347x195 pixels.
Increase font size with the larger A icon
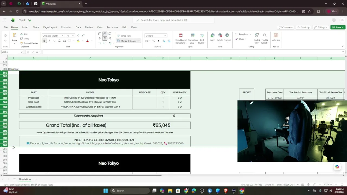pos(78,36)
